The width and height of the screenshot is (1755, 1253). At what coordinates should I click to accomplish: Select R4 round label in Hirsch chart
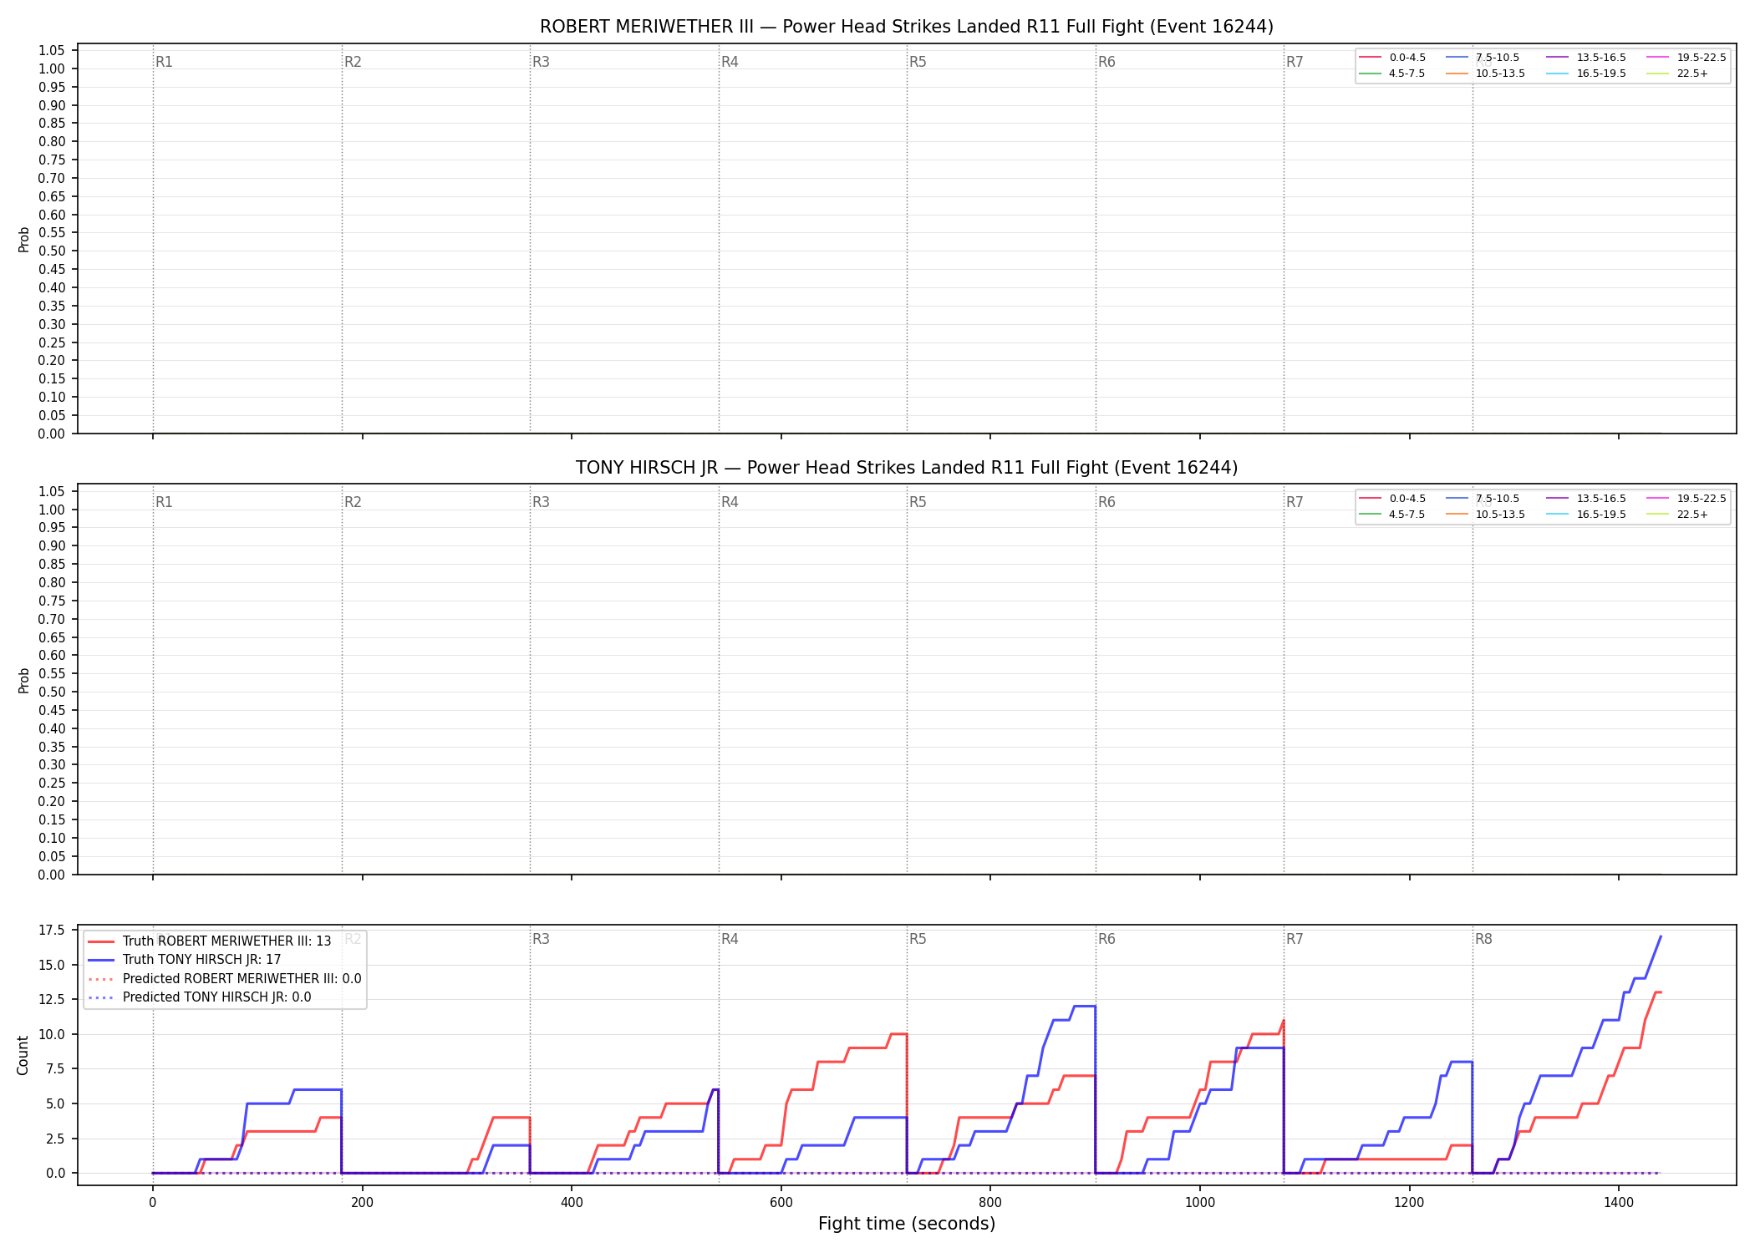(x=730, y=502)
